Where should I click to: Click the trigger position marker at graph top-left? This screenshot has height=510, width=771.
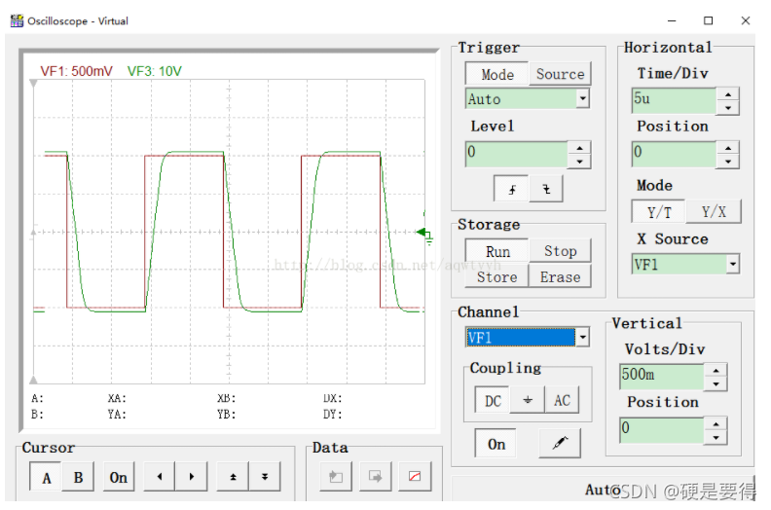click(33, 84)
